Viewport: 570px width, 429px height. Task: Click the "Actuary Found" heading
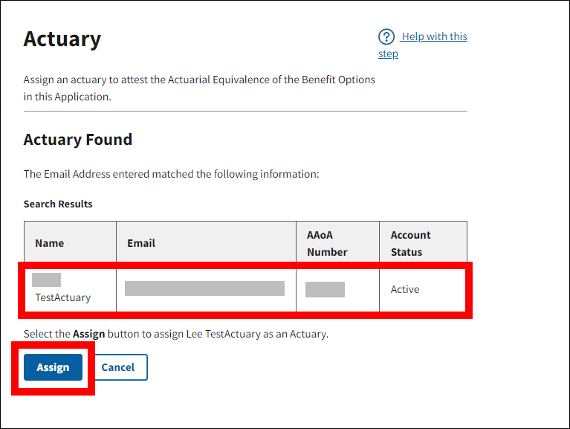[x=78, y=140]
